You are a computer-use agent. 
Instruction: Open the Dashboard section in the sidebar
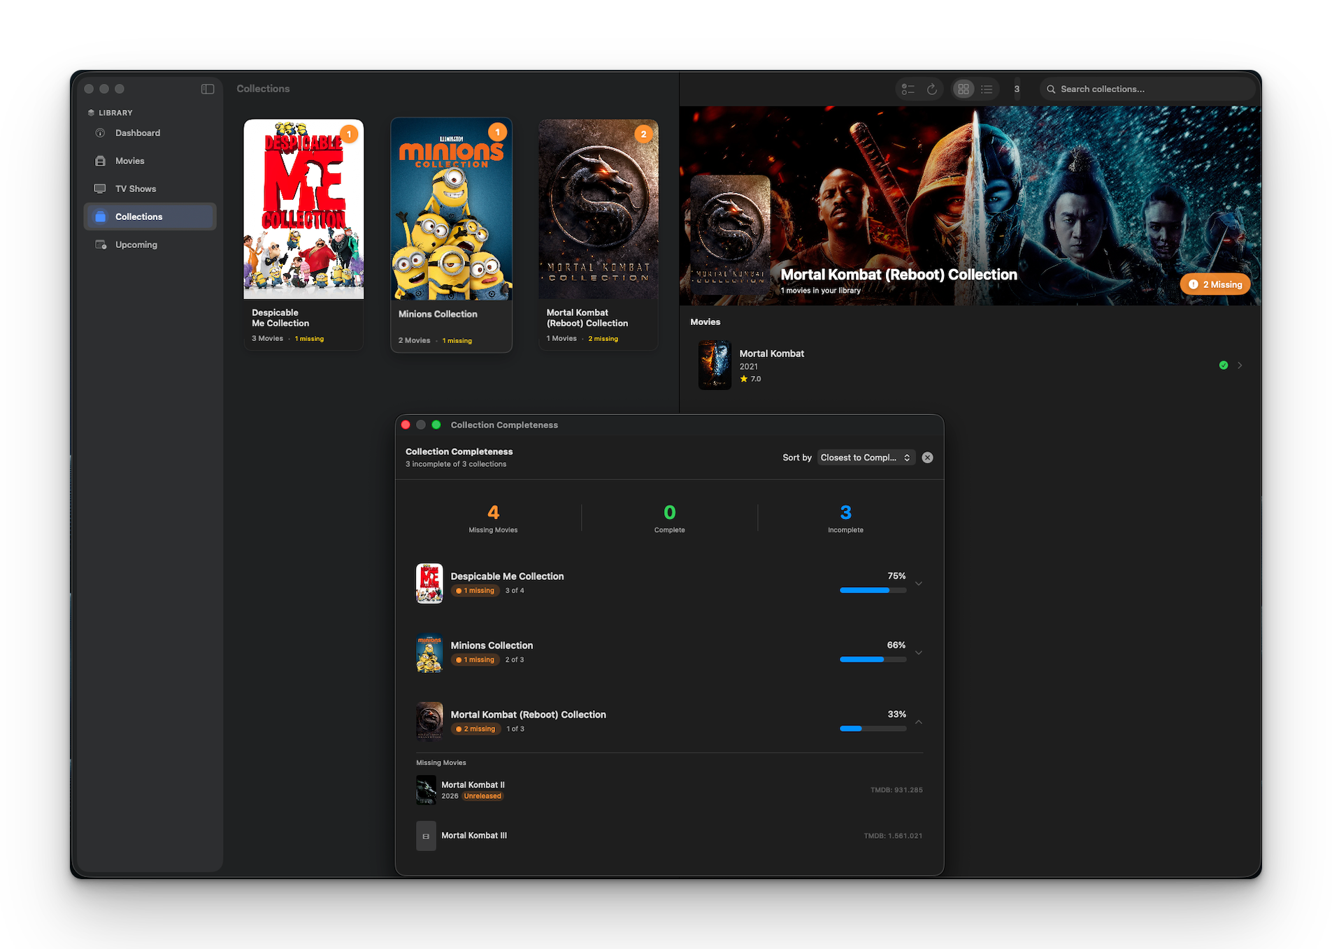pyautogui.click(x=138, y=133)
